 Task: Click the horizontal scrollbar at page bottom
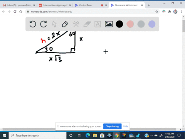(x=89, y=129)
